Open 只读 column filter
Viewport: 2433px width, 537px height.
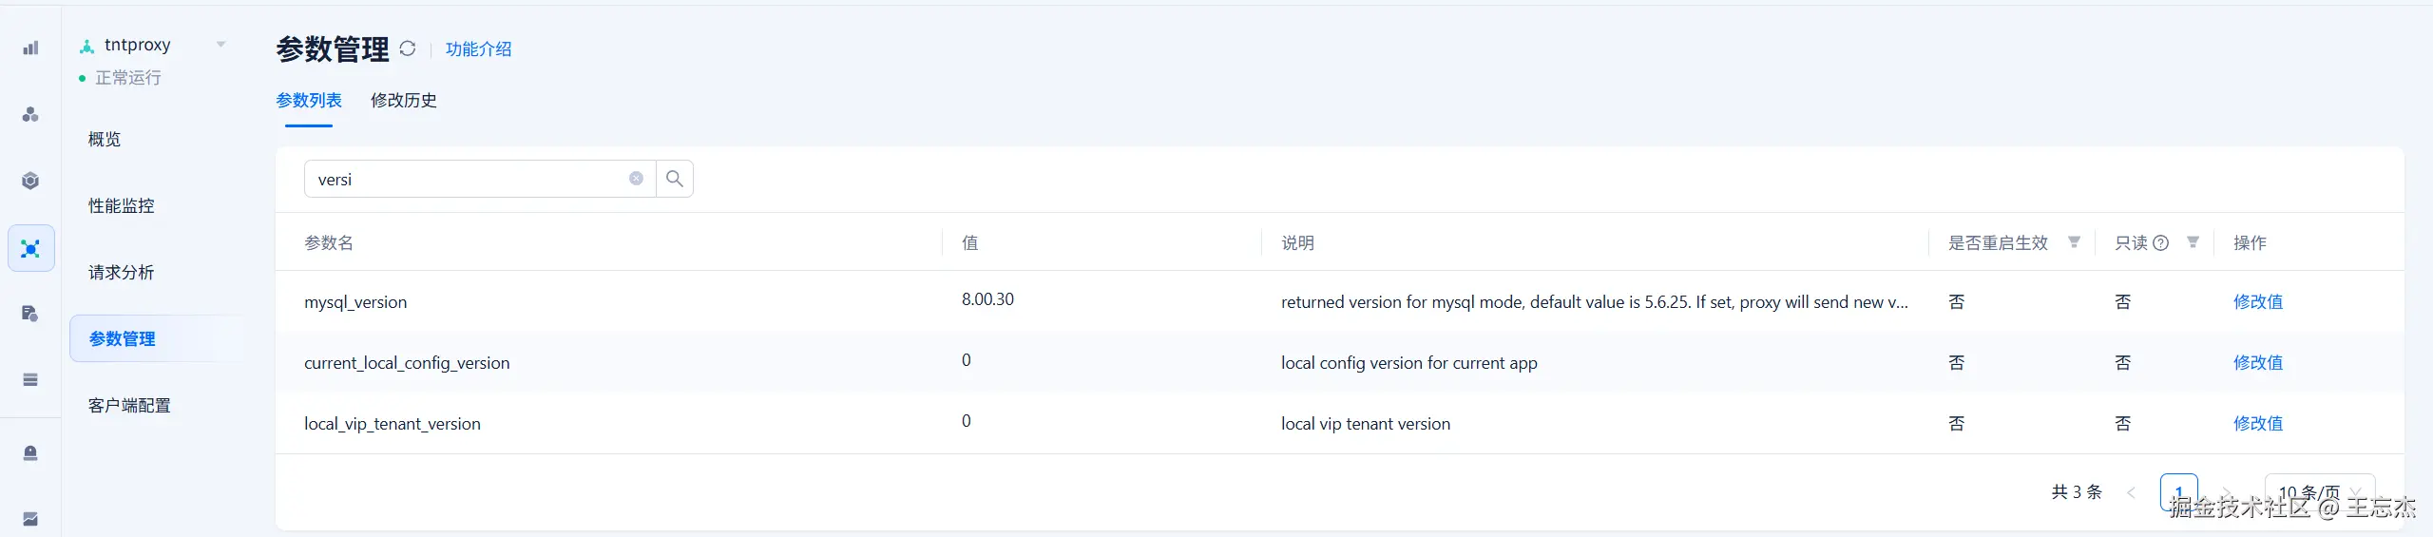2193,242
